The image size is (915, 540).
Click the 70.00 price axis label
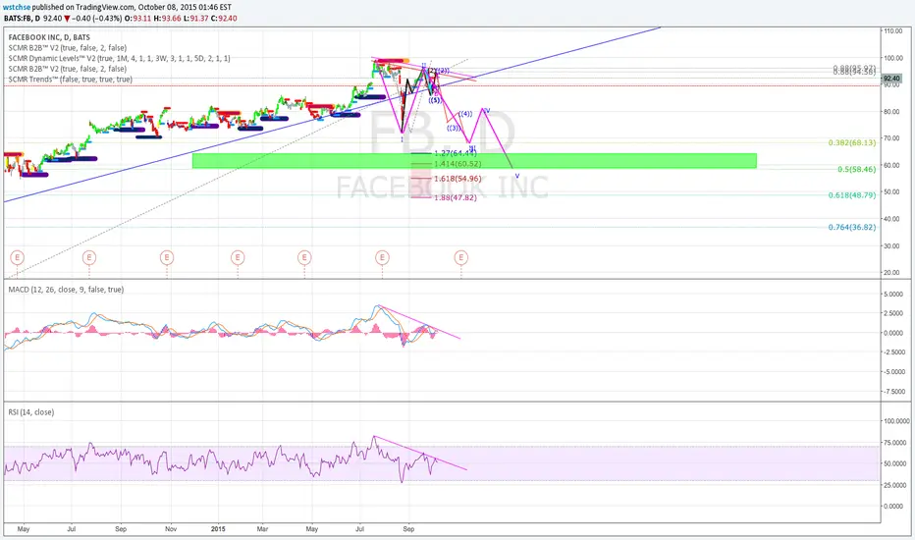click(x=893, y=138)
